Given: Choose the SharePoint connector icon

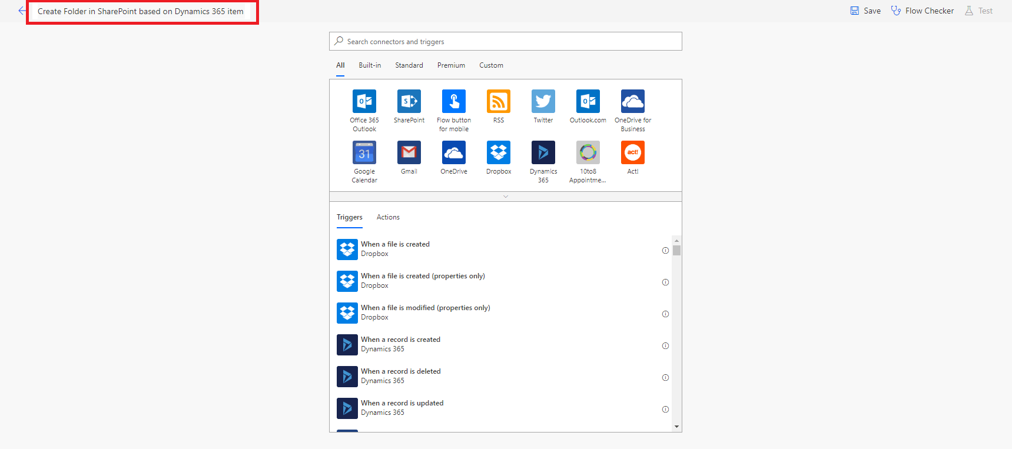Looking at the screenshot, I should coord(409,101).
